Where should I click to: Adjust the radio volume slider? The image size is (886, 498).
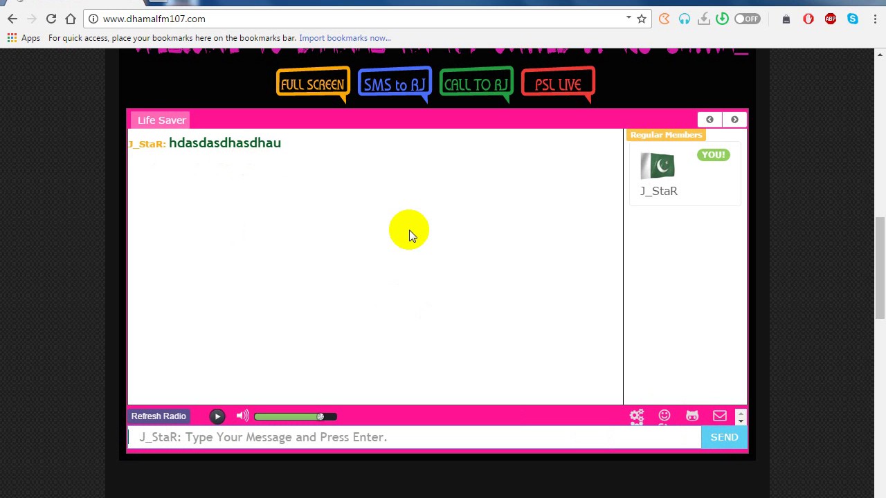[295, 416]
